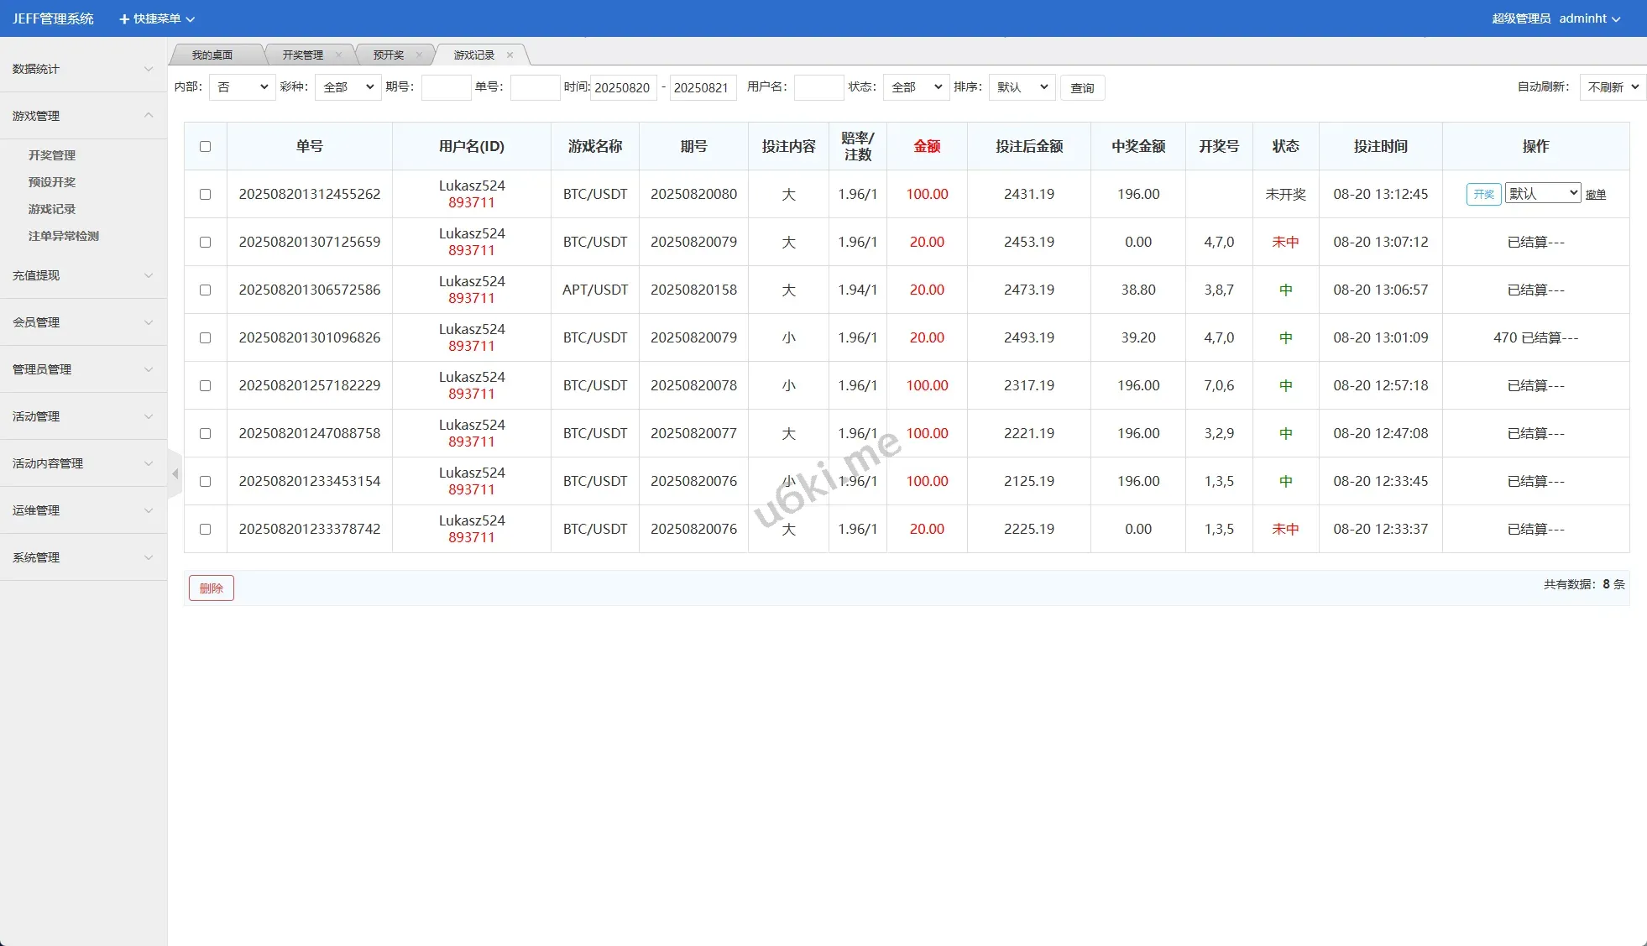
Task: Click the plus 快捷菜单 icon
Action: click(124, 18)
